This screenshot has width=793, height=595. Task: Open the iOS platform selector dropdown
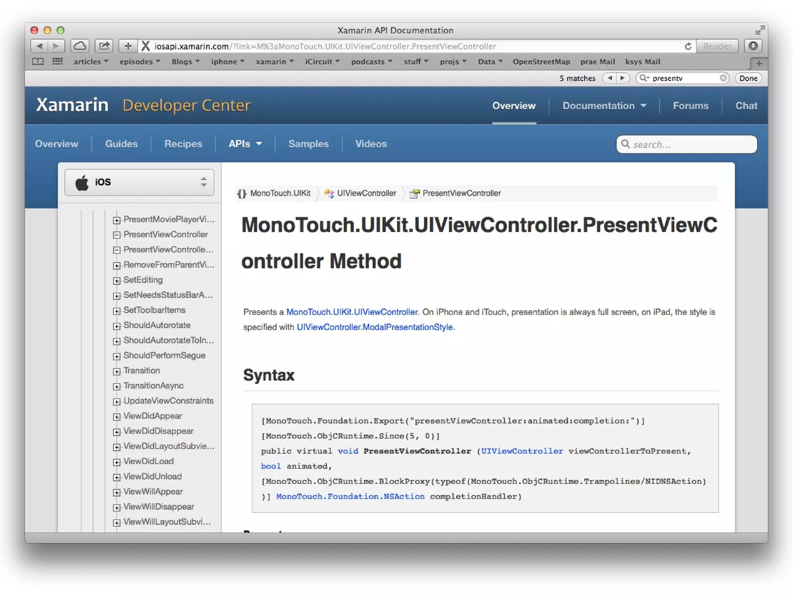[x=139, y=182]
